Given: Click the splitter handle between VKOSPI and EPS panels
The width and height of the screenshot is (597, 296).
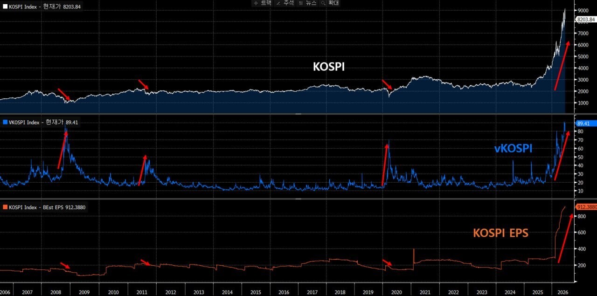Looking at the screenshot, I should (298, 199).
